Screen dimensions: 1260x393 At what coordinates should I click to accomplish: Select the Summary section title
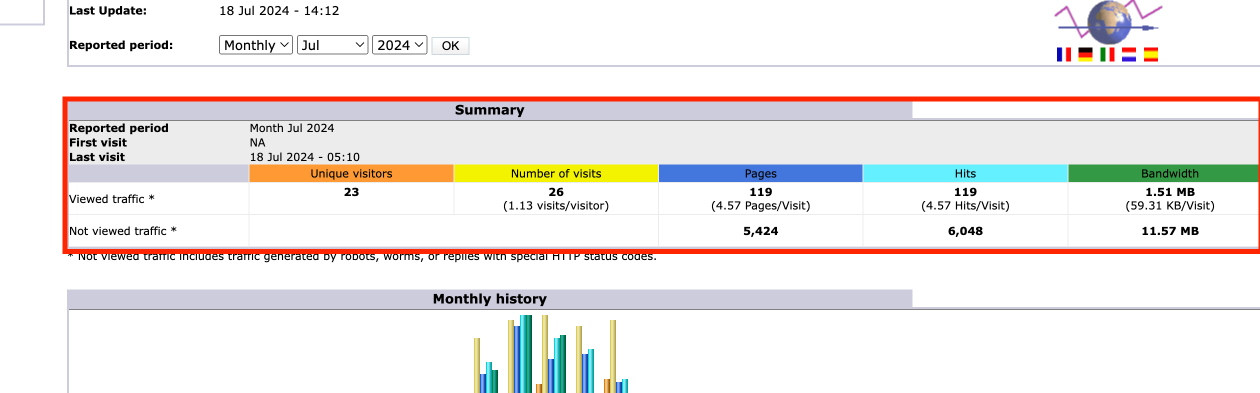coord(489,110)
